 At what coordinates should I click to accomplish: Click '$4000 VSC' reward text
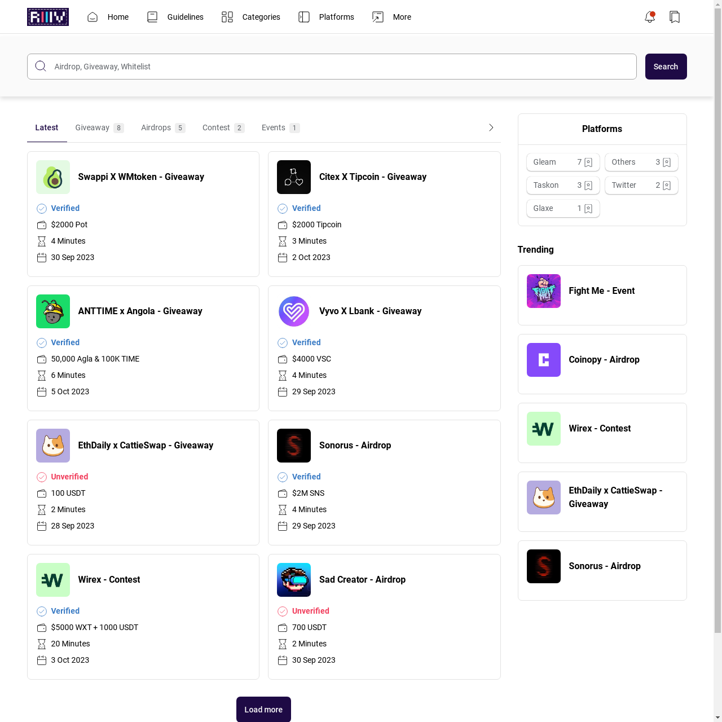coord(311,359)
